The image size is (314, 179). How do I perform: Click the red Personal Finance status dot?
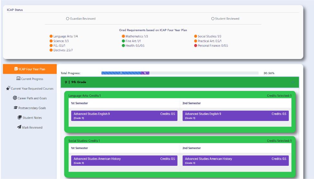click(x=195, y=45)
